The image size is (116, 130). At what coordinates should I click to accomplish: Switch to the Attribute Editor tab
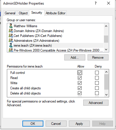(x=55, y=13)
